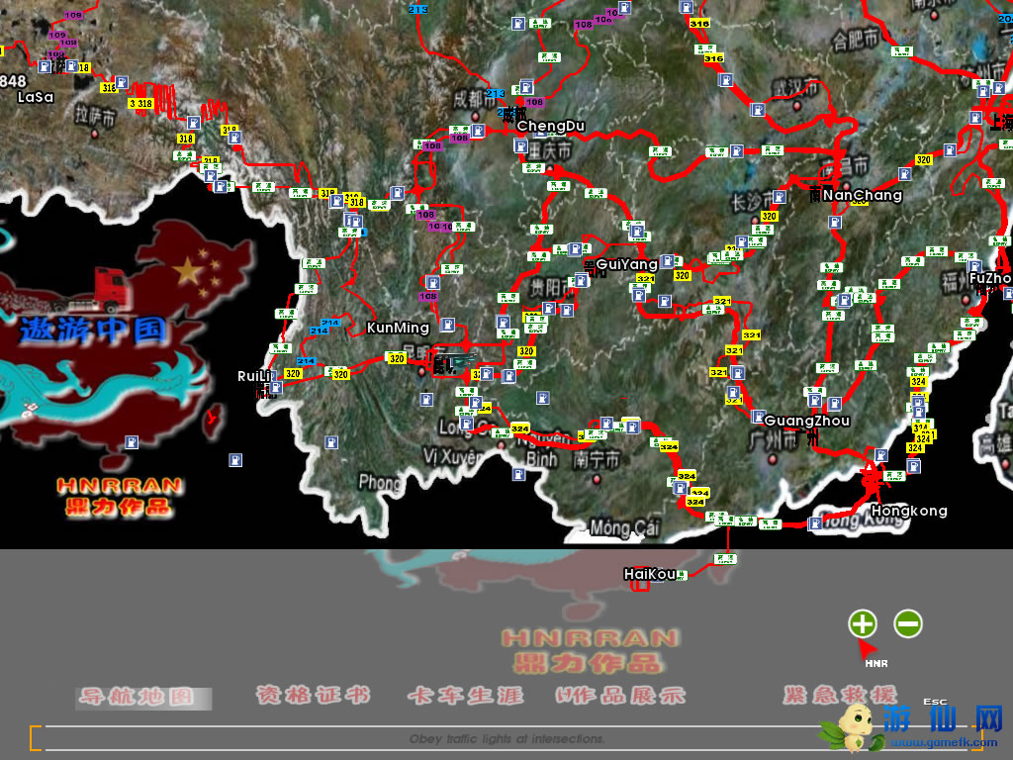Select the RuiLi city label
The width and height of the screenshot is (1013, 760).
point(254,376)
